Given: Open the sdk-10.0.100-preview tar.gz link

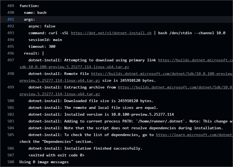Looking at the screenshot, I should (x=74, y=67).
